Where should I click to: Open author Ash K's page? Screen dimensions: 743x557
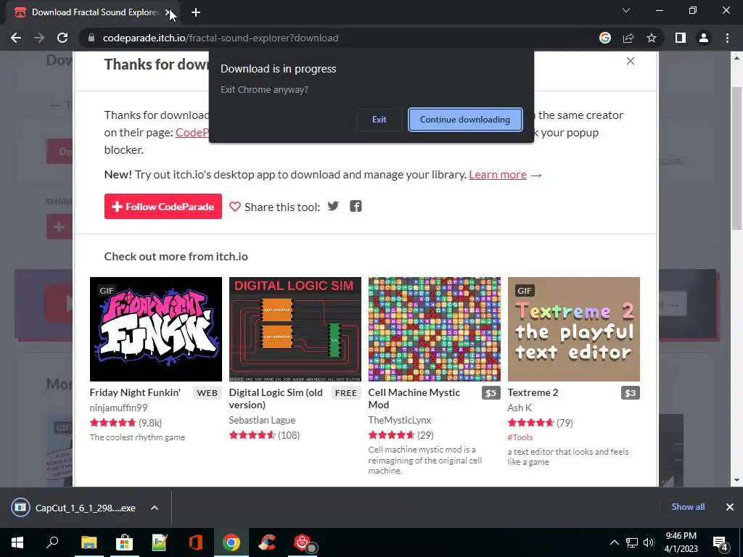click(x=520, y=408)
